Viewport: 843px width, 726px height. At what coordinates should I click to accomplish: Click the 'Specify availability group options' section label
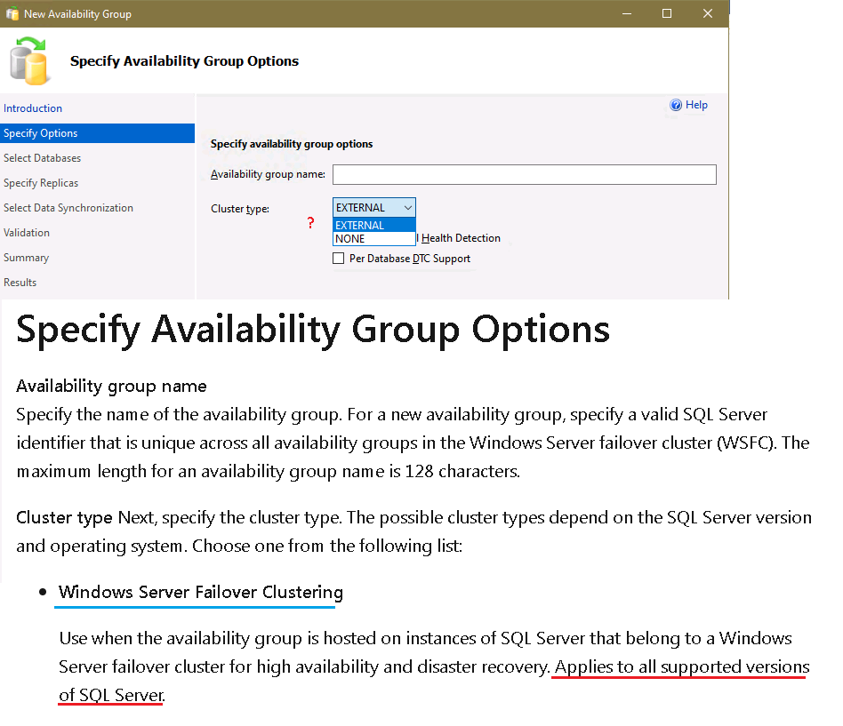tap(292, 144)
